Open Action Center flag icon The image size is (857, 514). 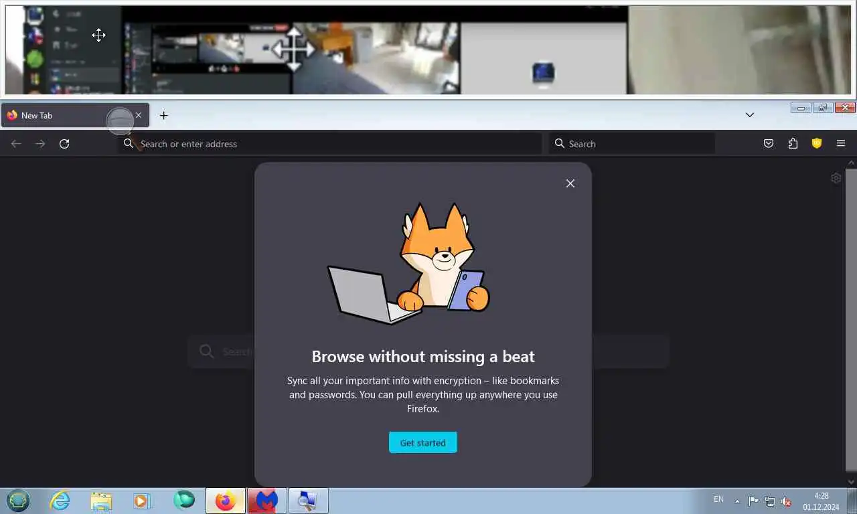click(753, 501)
